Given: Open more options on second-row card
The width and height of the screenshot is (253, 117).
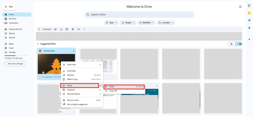Looking at the screenshot, I should click(157, 86).
